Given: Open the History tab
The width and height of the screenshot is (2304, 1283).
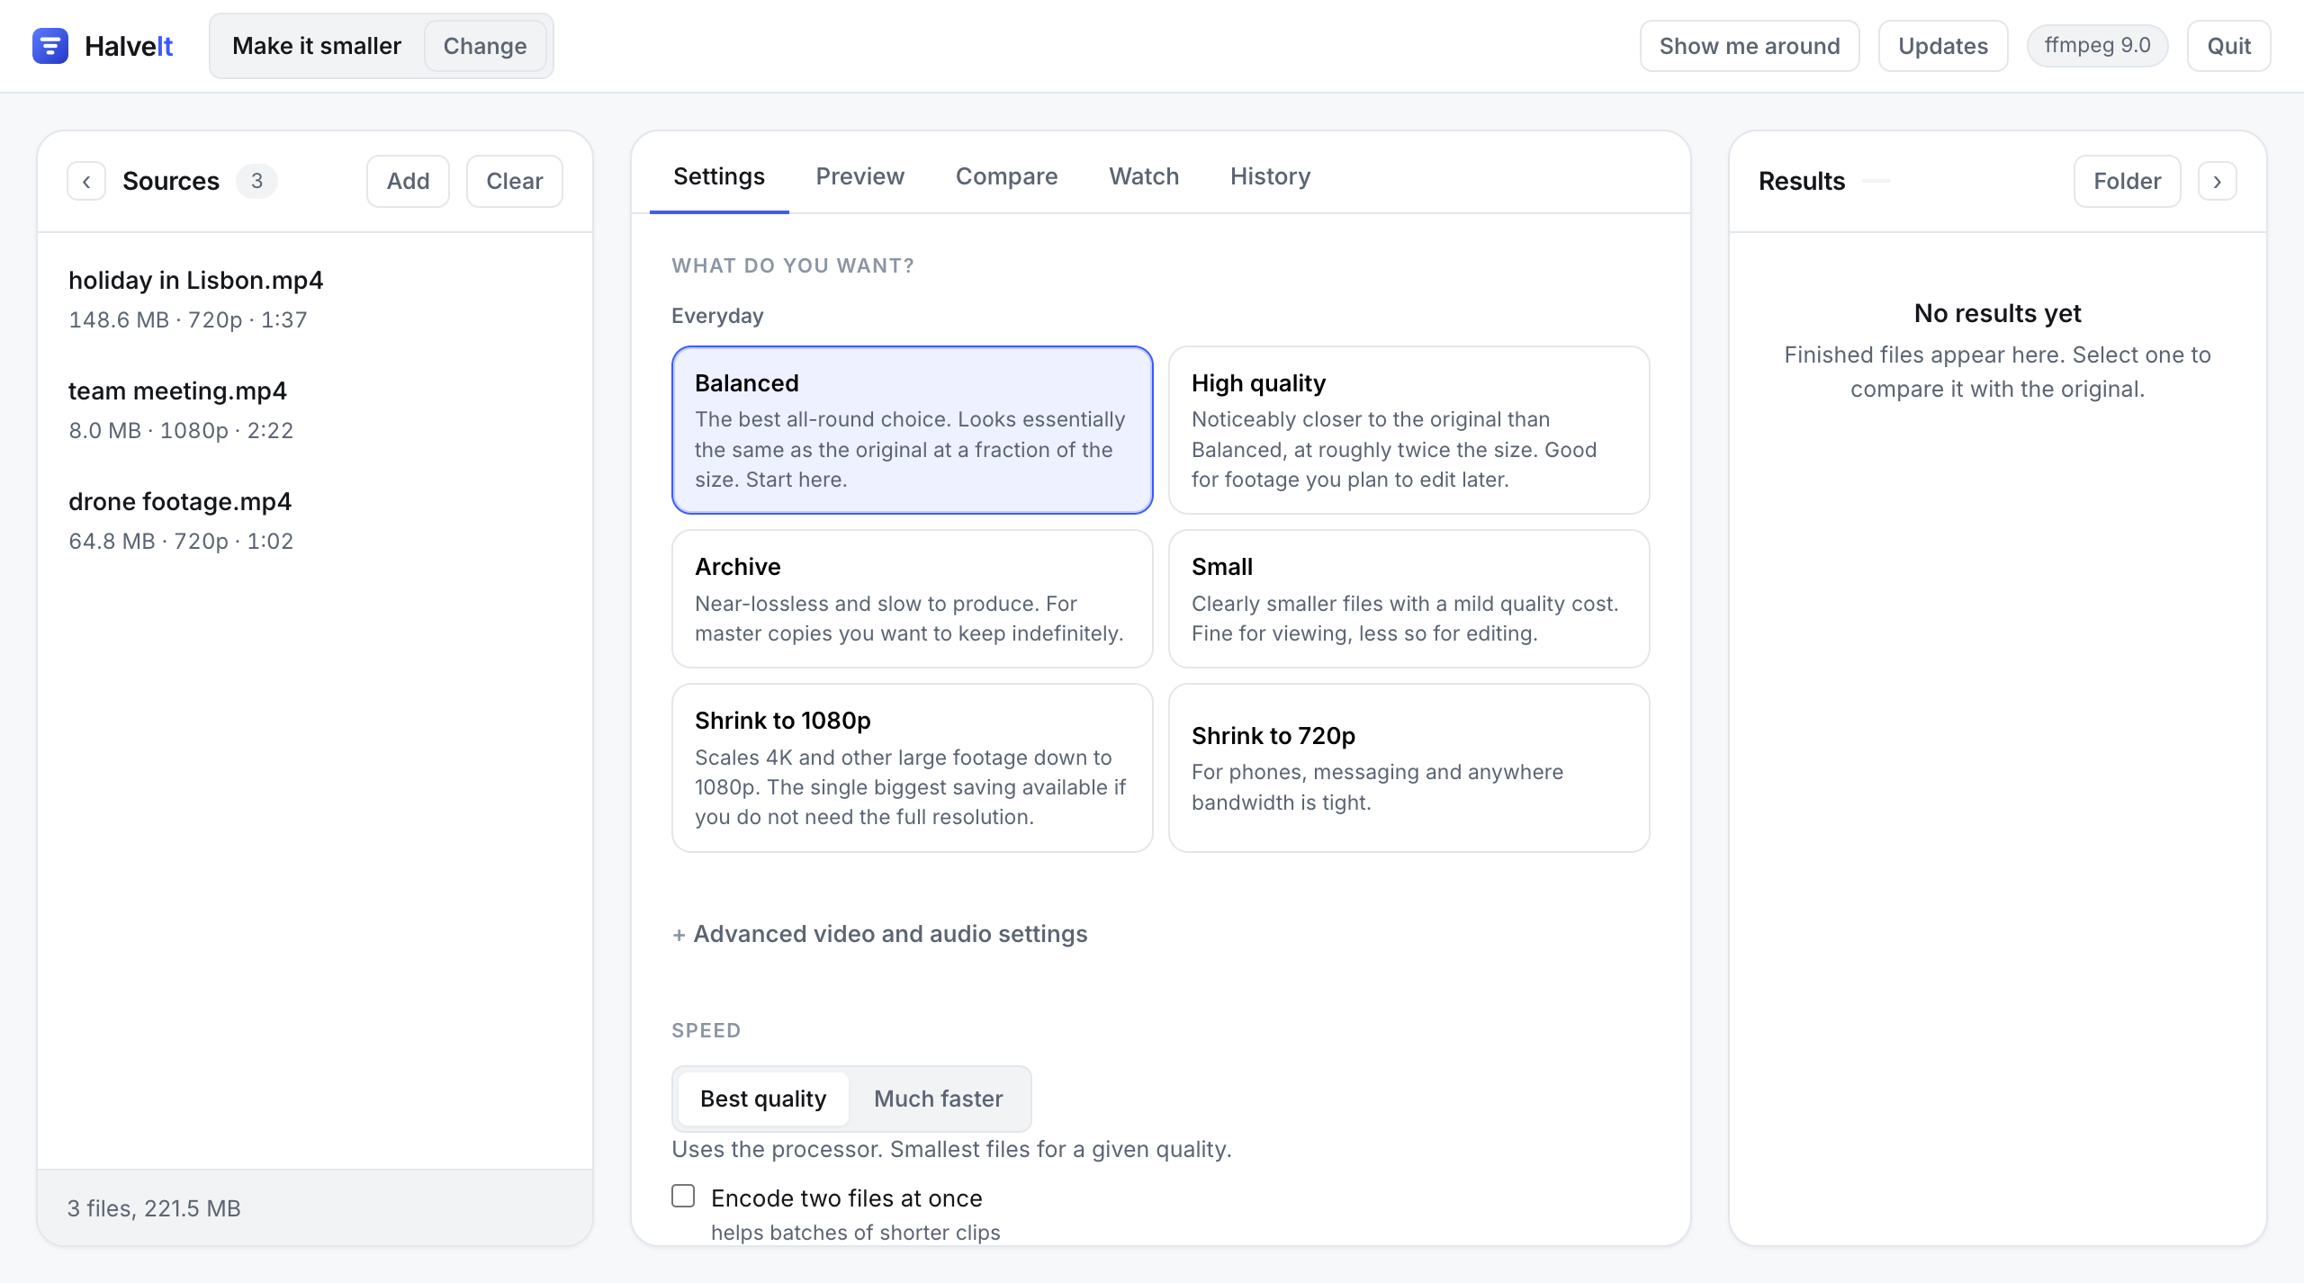Looking at the screenshot, I should [1270, 176].
